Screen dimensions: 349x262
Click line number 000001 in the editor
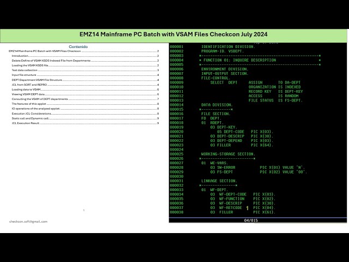click(x=177, y=46)
